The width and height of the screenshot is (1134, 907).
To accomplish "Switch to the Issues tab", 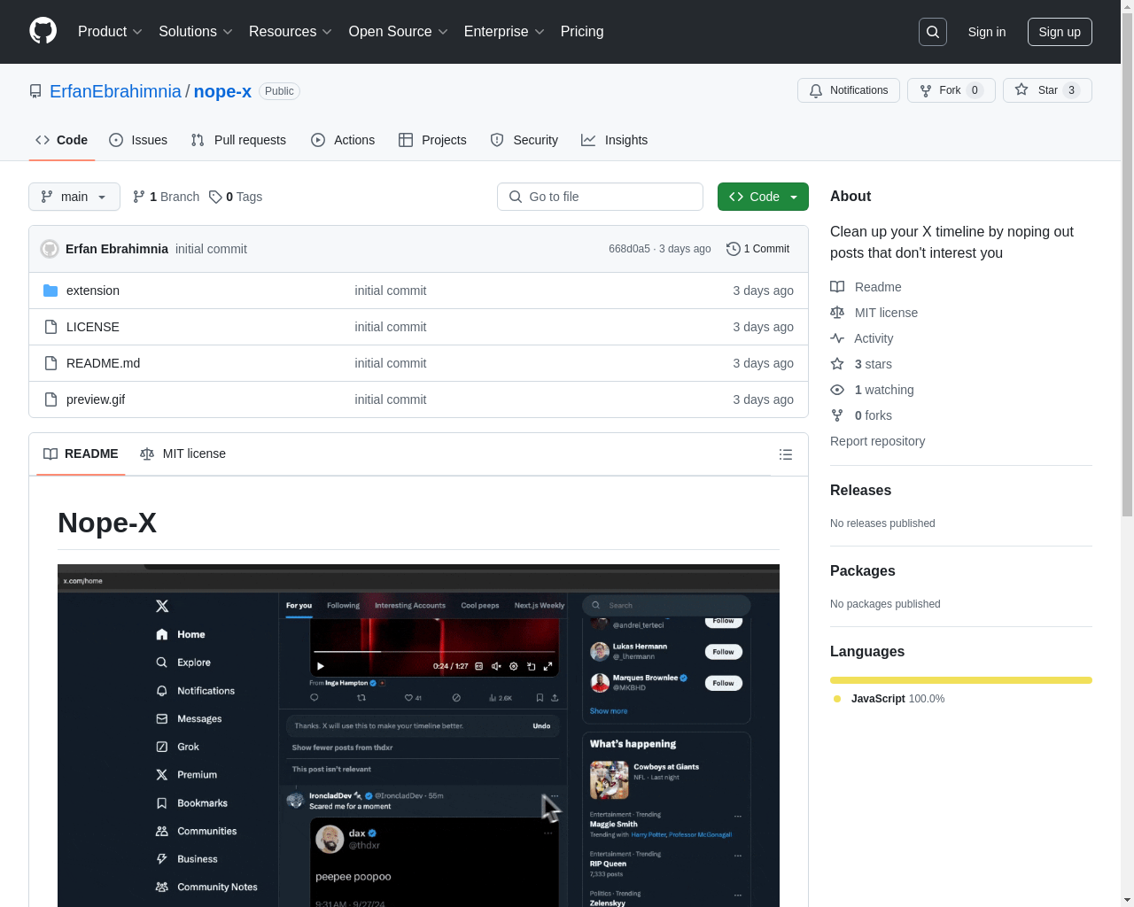I will 138,140.
